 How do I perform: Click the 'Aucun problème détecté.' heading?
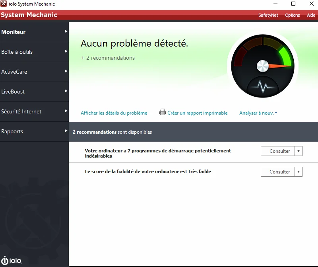pos(134,43)
